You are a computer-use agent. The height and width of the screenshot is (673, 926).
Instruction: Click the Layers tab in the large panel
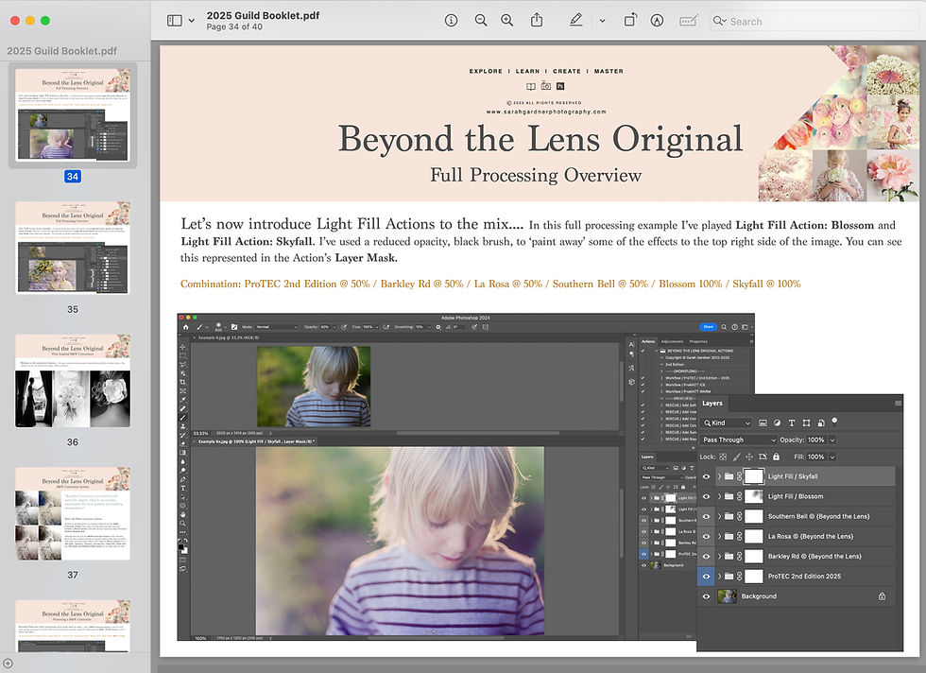[x=712, y=403]
